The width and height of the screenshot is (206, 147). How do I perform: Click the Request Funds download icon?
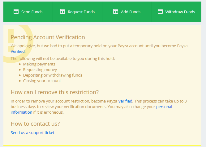coord(62,12)
